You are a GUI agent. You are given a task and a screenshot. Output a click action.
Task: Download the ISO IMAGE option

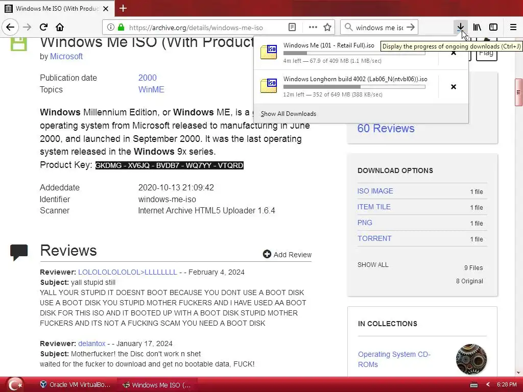point(375,191)
